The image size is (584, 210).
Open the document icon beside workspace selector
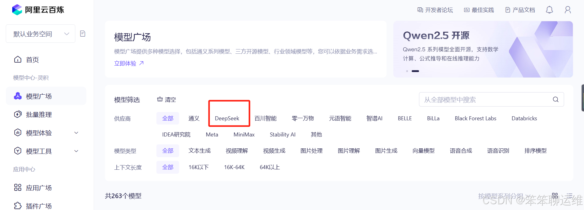pos(83,34)
